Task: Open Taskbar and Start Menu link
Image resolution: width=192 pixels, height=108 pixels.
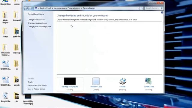Action: (37, 85)
